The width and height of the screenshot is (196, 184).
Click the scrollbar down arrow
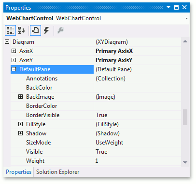[x=185, y=162]
